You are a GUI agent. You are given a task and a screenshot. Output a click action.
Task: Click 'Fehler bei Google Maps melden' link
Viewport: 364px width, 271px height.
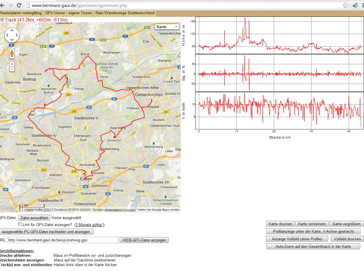coord(159,210)
